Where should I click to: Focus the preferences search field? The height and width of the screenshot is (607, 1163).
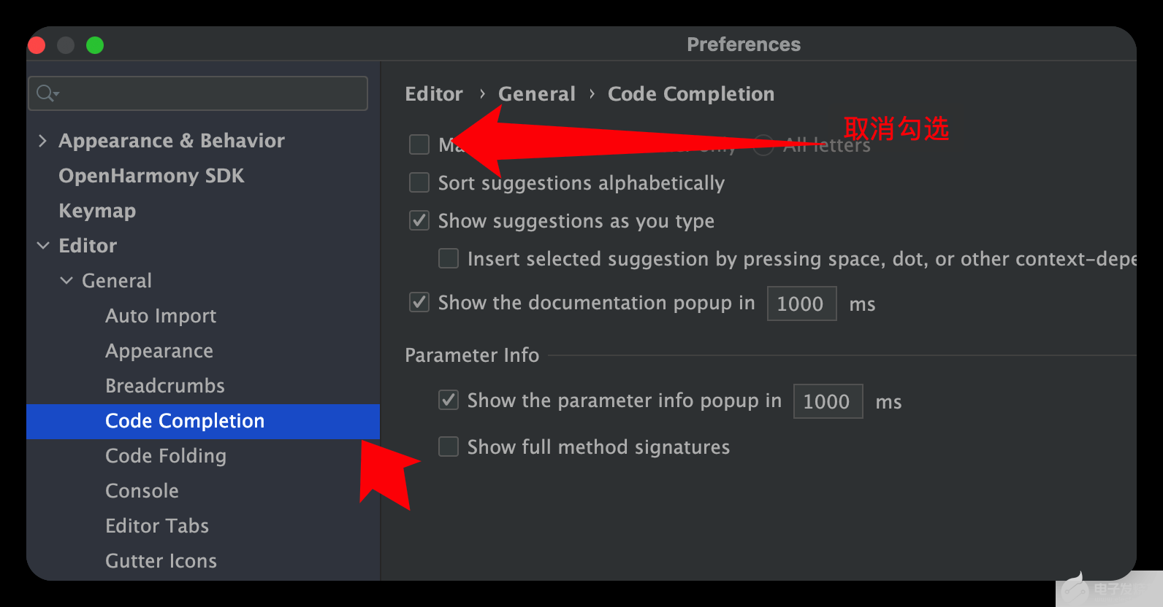pos(212,93)
